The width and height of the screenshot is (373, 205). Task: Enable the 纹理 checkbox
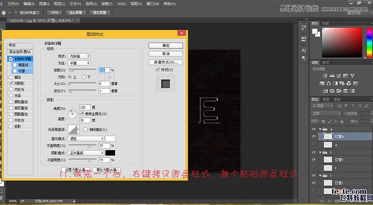click(x=15, y=71)
